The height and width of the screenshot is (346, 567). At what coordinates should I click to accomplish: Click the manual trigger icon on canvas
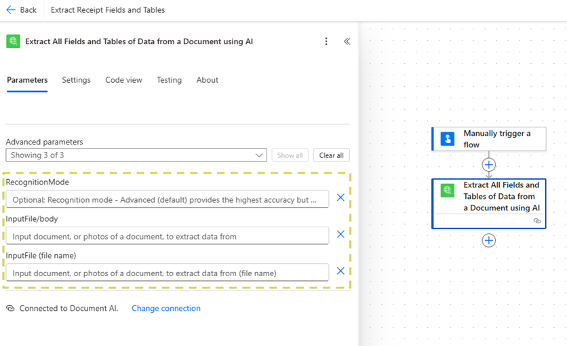click(x=448, y=138)
